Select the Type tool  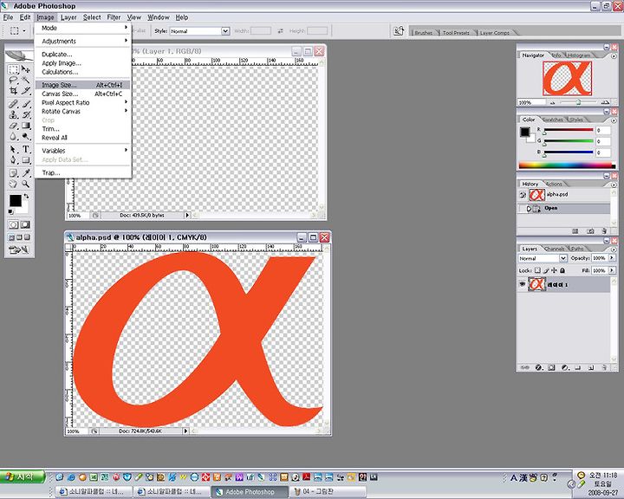(26, 150)
